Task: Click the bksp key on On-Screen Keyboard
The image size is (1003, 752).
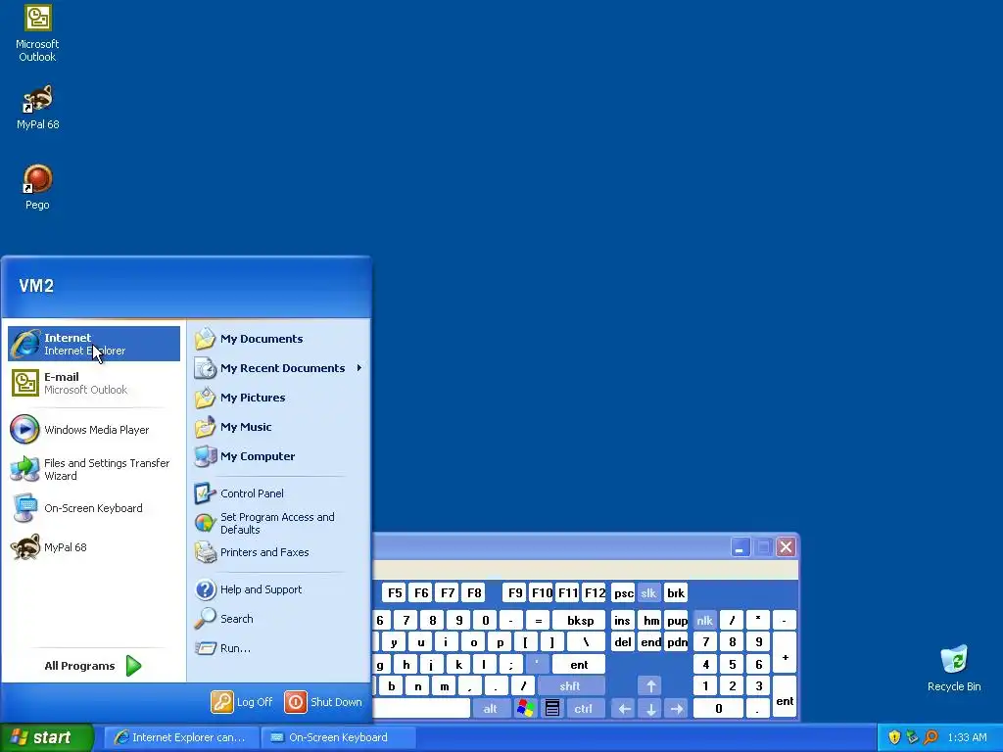Action: point(580,620)
